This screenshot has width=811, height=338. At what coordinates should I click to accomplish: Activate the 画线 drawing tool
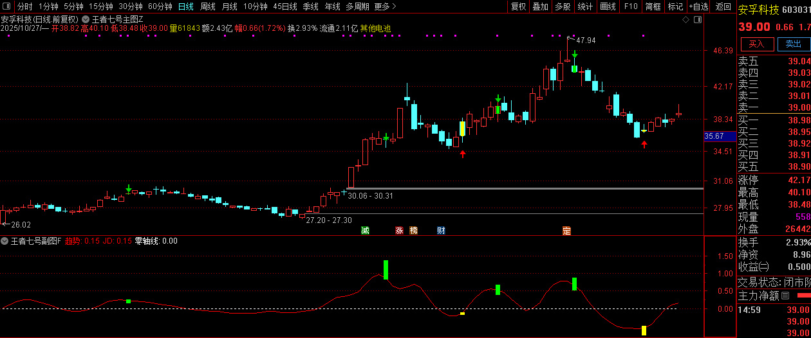click(x=608, y=6)
